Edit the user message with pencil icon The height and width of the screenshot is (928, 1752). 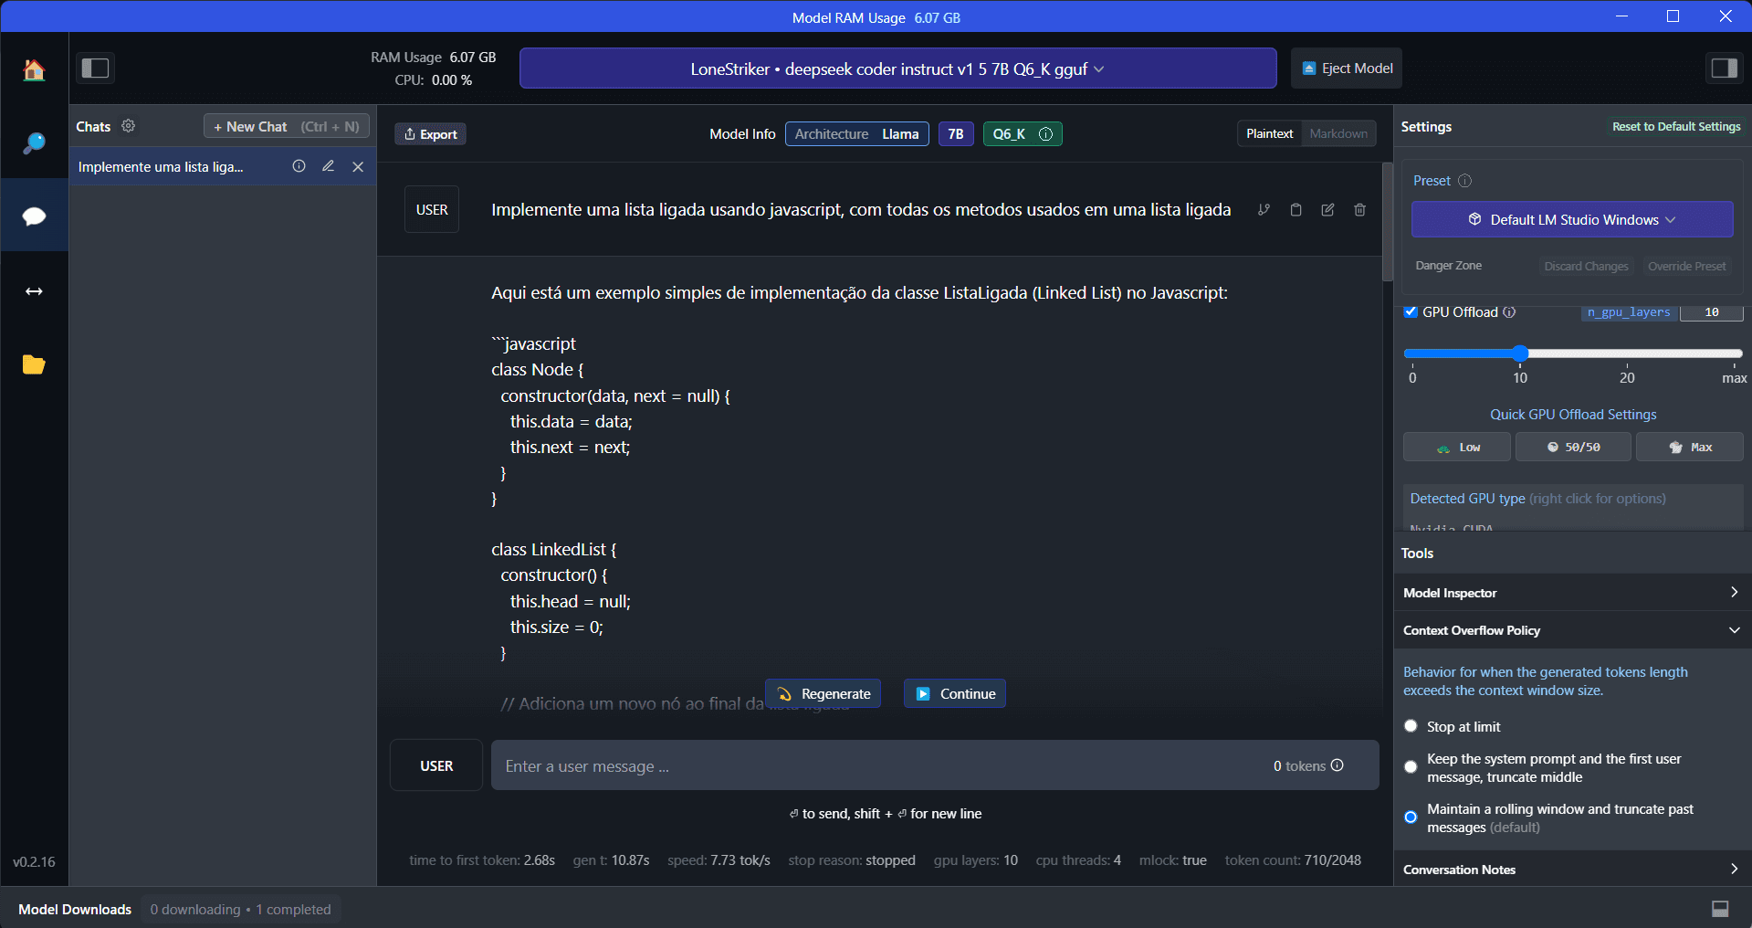(x=1327, y=210)
